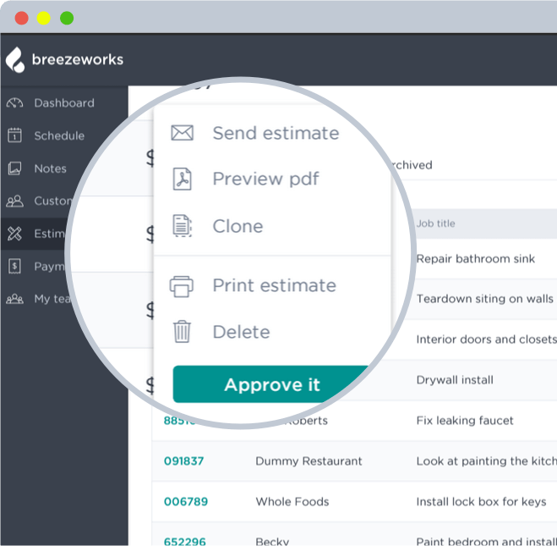Select Teardown siting on walls job

(x=485, y=299)
